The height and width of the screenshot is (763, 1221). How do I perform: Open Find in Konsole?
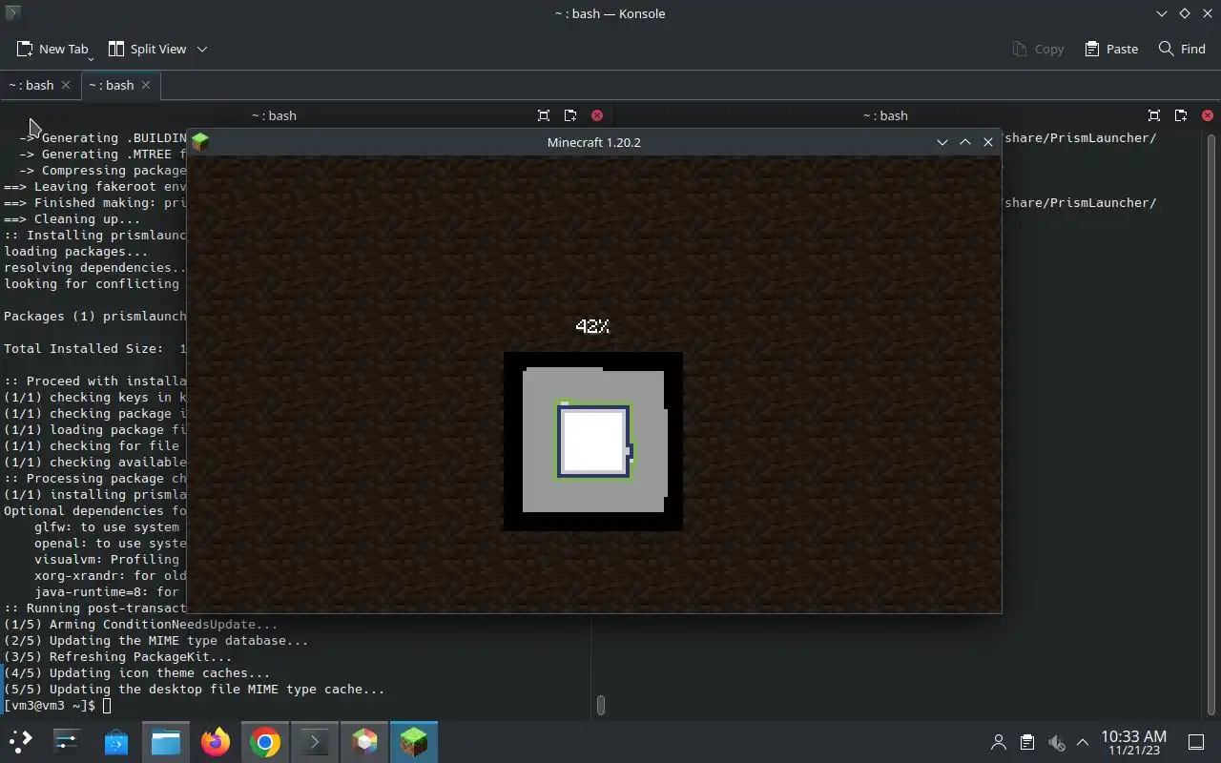point(1182,49)
